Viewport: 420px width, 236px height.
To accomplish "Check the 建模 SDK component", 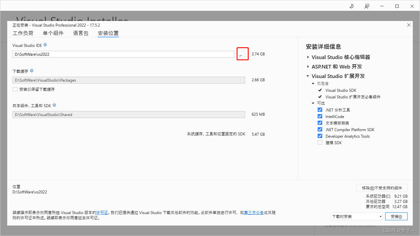I will pyautogui.click(x=320, y=143).
